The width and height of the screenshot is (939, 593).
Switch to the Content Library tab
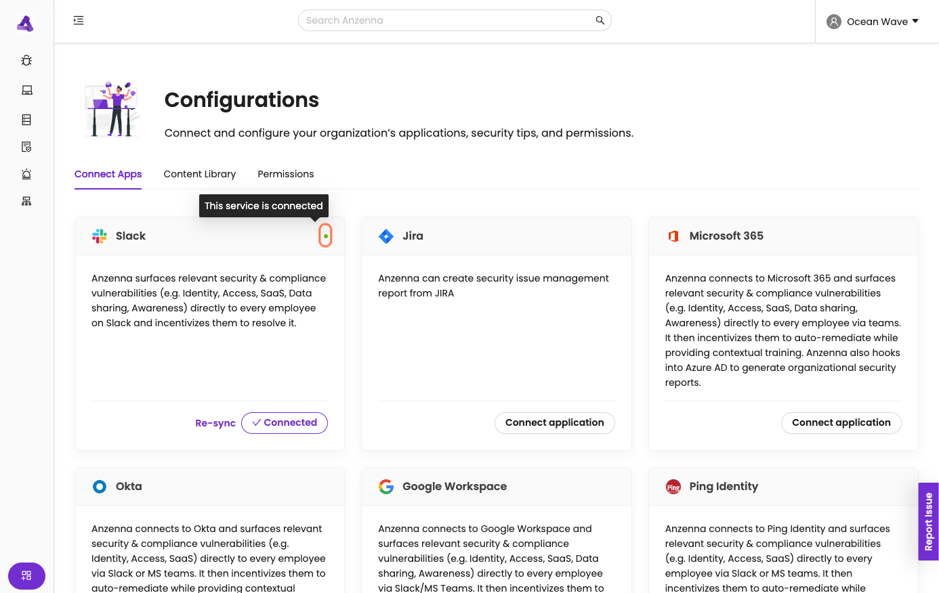pyautogui.click(x=200, y=174)
